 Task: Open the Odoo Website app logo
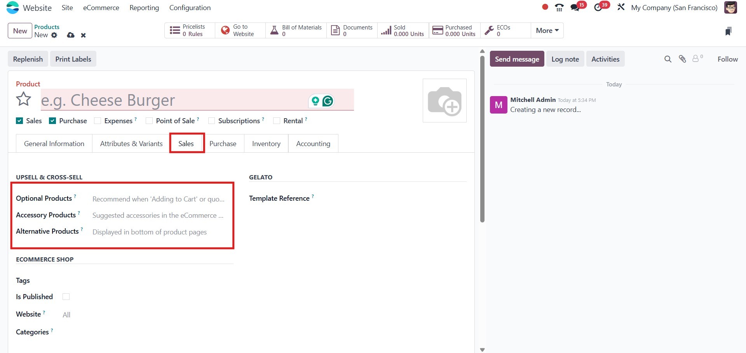coord(13,8)
